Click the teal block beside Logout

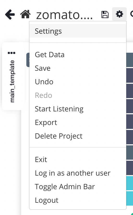[130, 198]
